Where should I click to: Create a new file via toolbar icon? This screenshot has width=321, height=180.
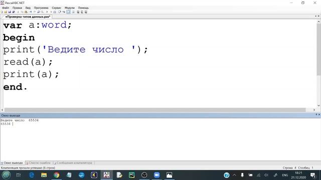pyautogui.click(x=2, y=12)
